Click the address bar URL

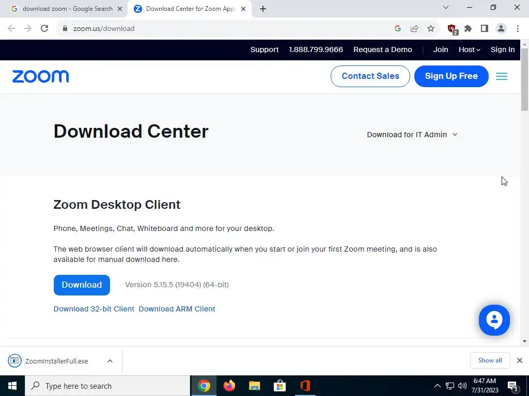104,29
